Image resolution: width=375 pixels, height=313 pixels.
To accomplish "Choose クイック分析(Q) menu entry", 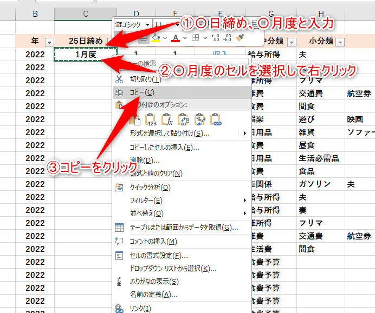I will (x=182, y=187).
